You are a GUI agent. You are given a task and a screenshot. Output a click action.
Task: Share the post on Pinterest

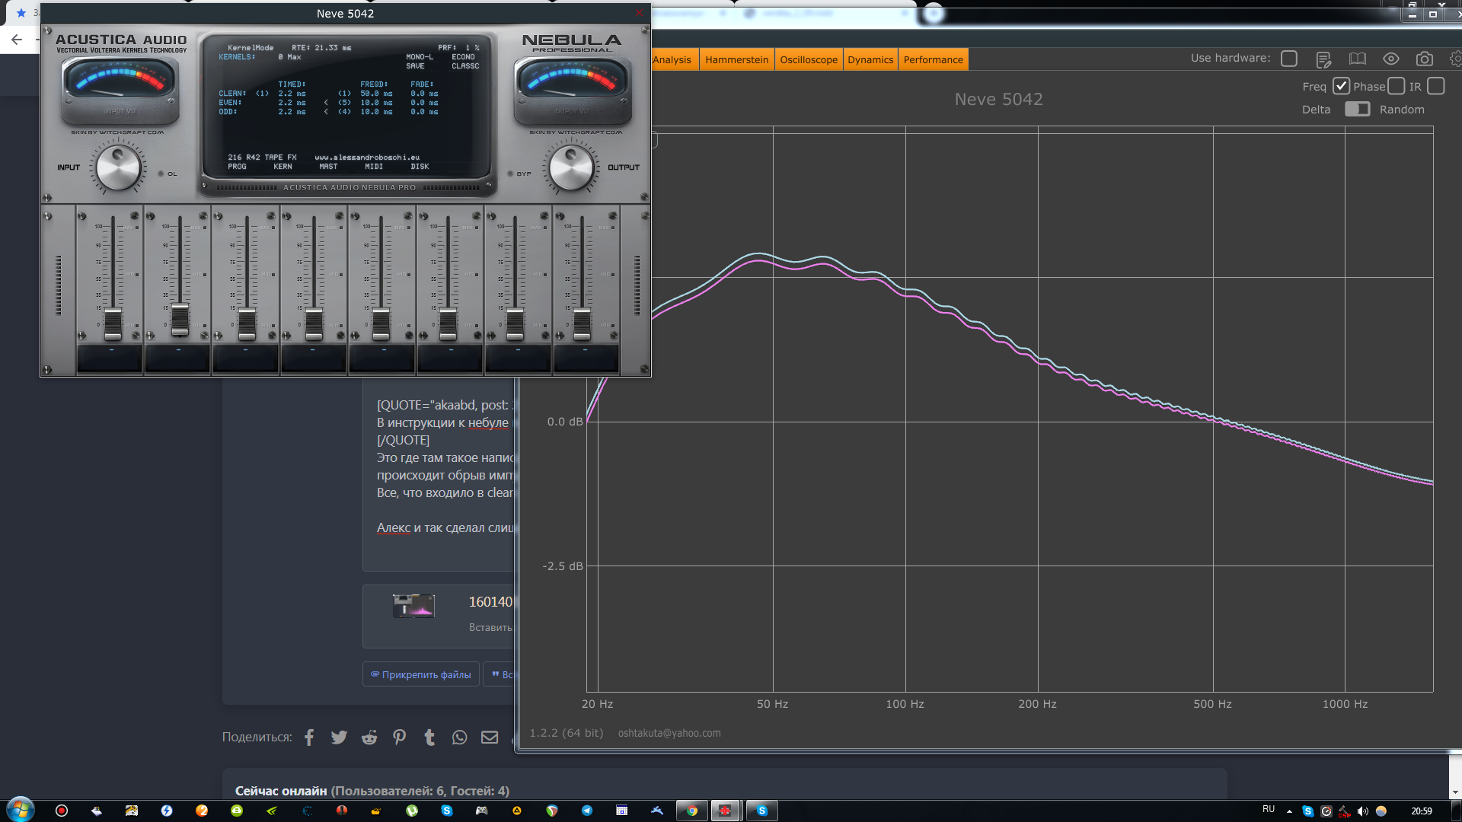tap(399, 737)
